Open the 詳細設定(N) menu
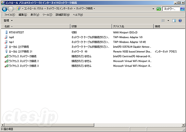186x132 pixels. 63,15
